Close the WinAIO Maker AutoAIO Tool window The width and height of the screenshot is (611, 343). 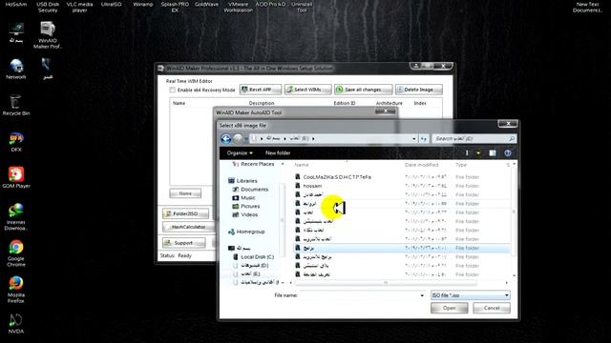pos(385,111)
